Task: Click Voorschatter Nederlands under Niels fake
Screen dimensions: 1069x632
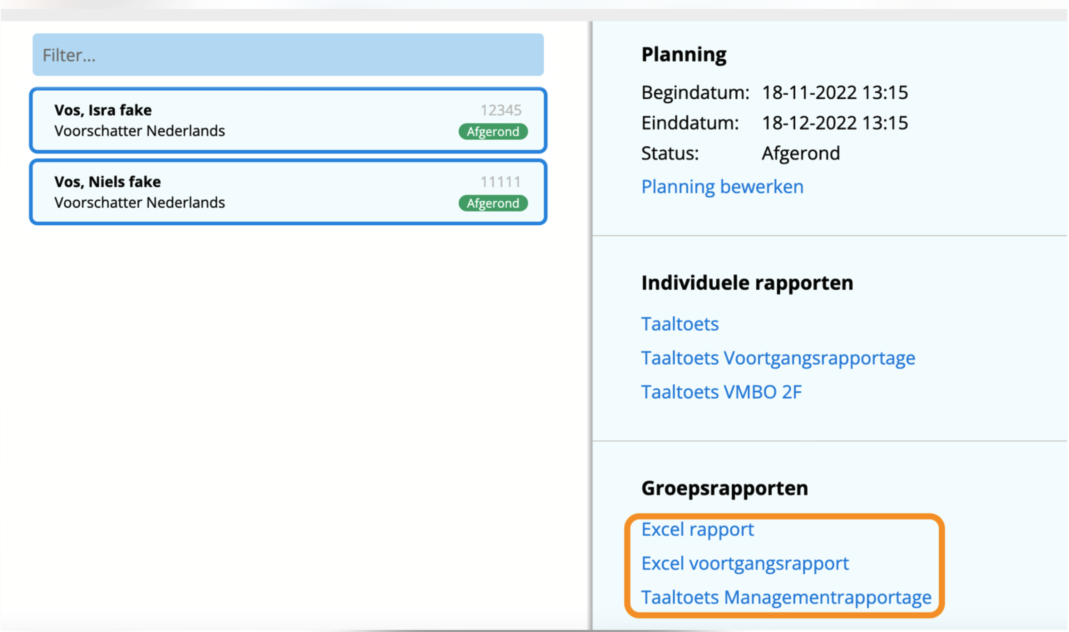Action: click(x=139, y=202)
